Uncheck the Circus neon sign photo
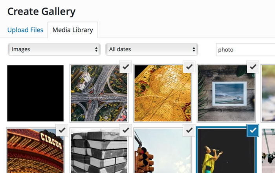The width and height of the screenshot is (275, 173). (62, 130)
